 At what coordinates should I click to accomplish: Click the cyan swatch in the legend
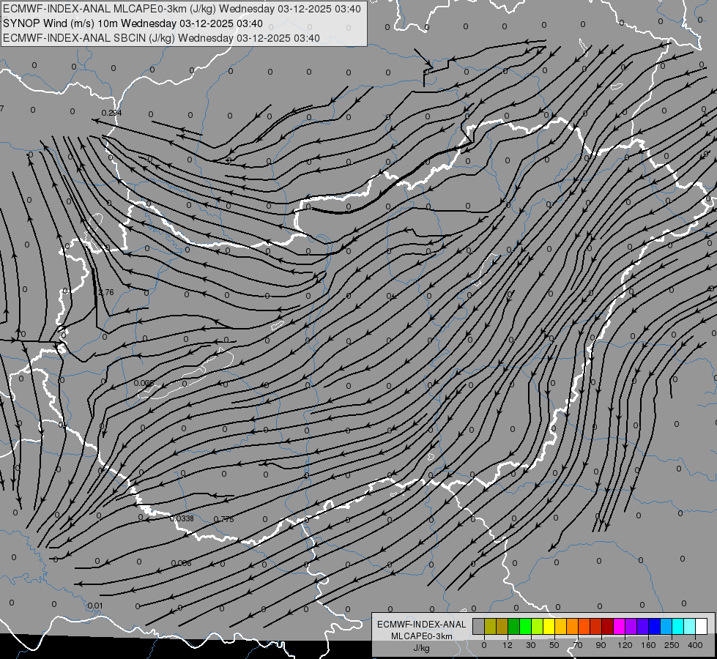pos(677,626)
